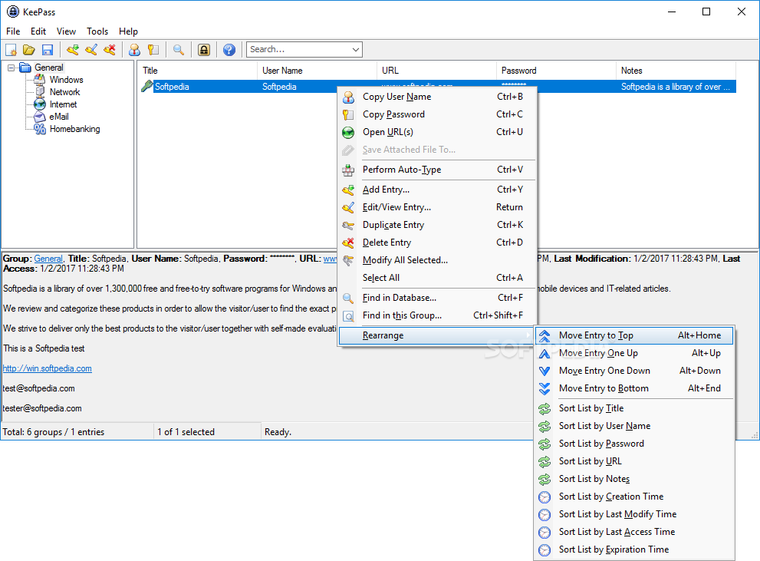Click the sort icon beside Sort List by Title
The width and height of the screenshot is (760, 561).
tap(545, 409)
